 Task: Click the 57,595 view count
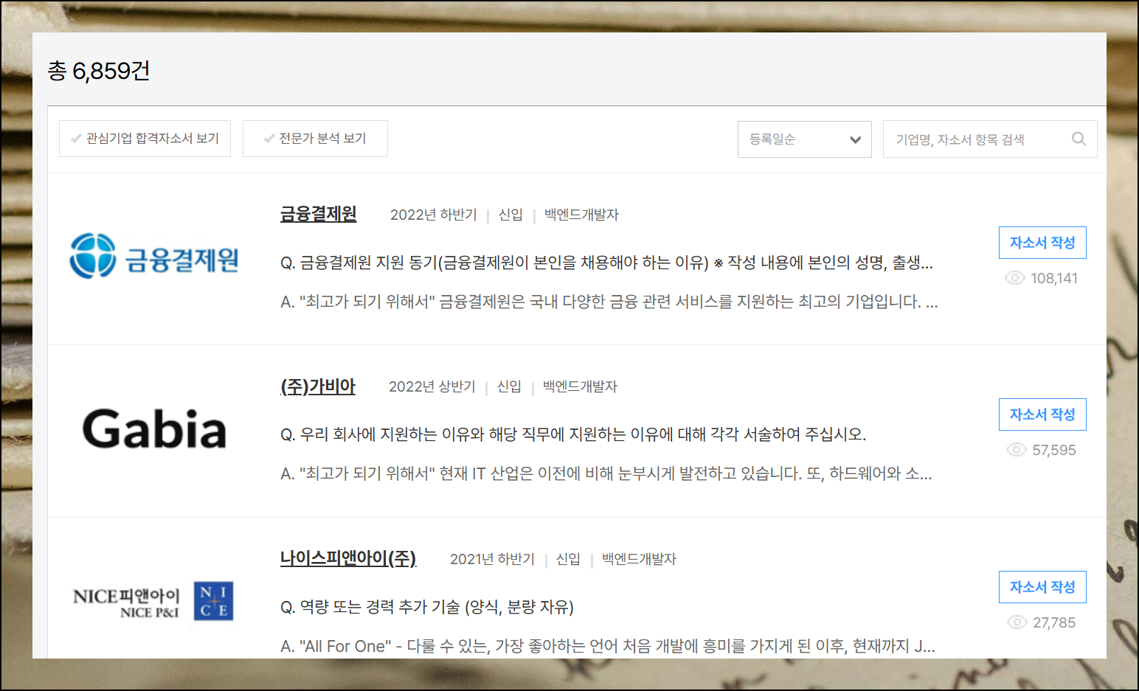1054,450
